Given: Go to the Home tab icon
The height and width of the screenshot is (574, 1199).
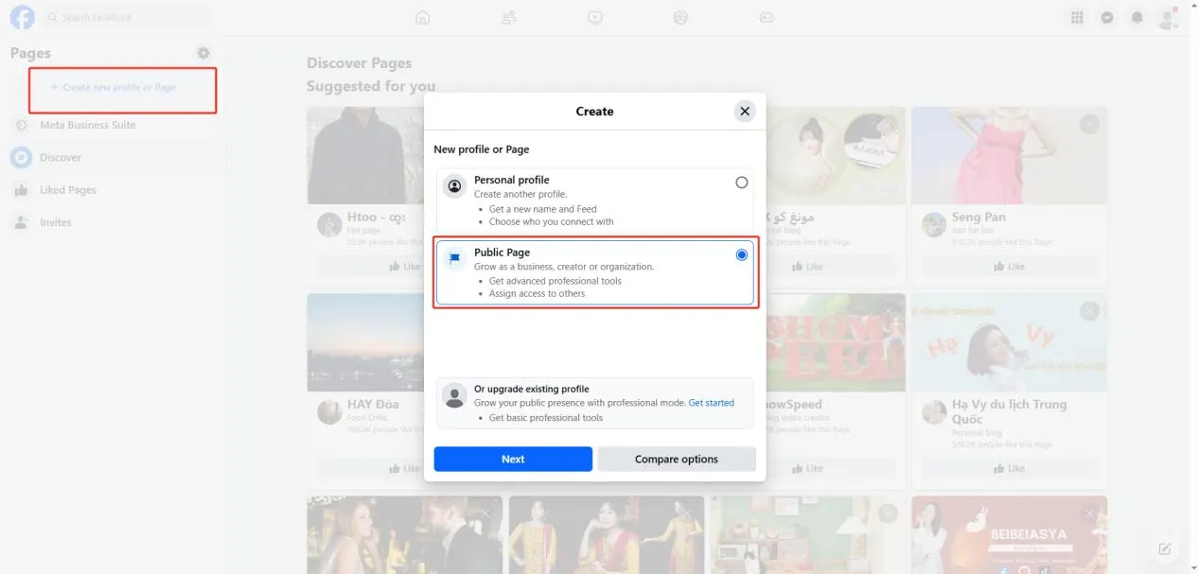Looking at the screenshot, I should tap(423, 17).
